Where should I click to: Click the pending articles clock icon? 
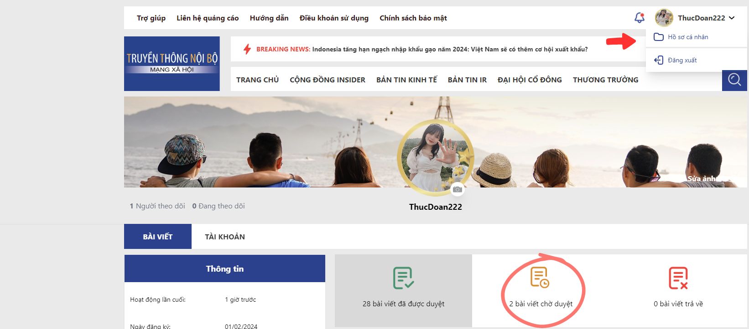coord(540,278)
